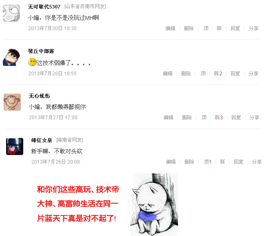Click avatar of user 无可取代5307

11,13
